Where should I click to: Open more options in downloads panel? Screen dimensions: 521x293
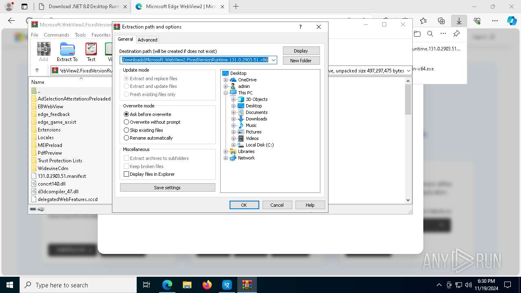(443, 34)
